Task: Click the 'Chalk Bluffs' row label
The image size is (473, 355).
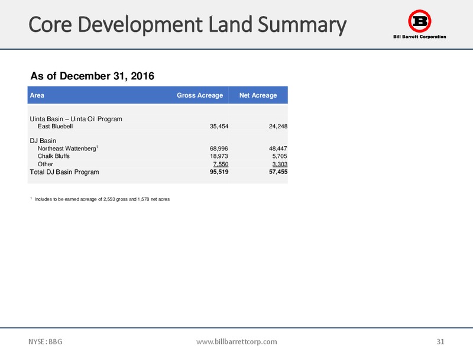Action: 54,156
